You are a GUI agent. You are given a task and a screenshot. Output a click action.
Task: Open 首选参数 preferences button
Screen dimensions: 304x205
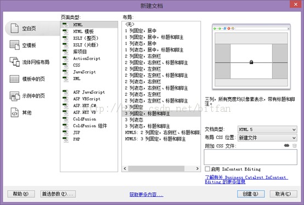click(58, 194)
